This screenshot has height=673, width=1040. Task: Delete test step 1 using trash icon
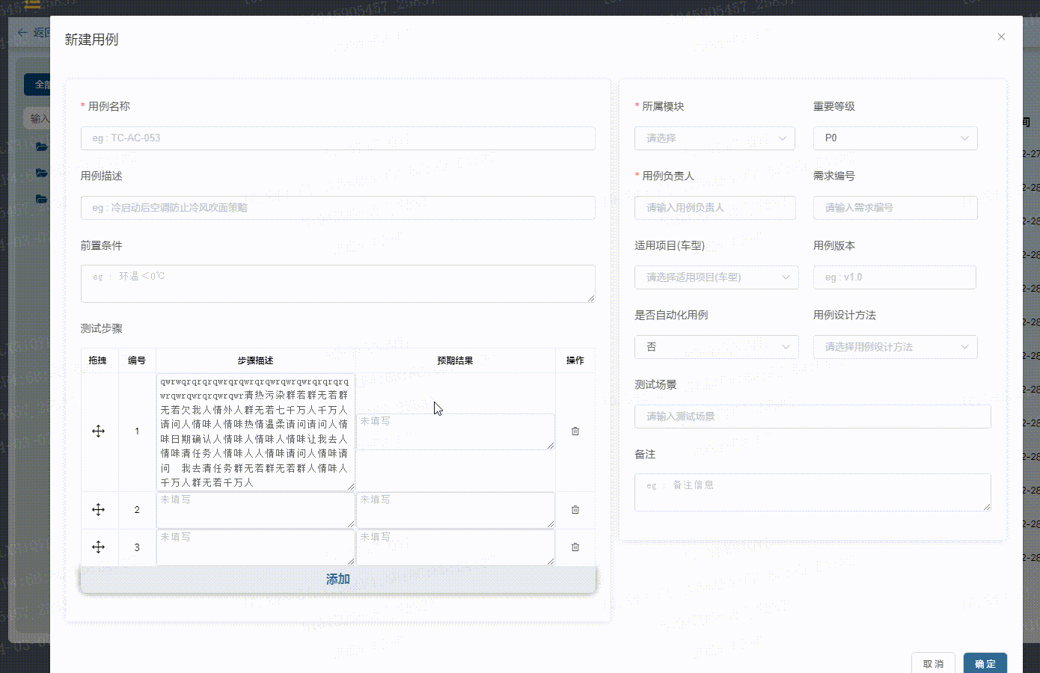pyautogui.click(x=575, y=431)
